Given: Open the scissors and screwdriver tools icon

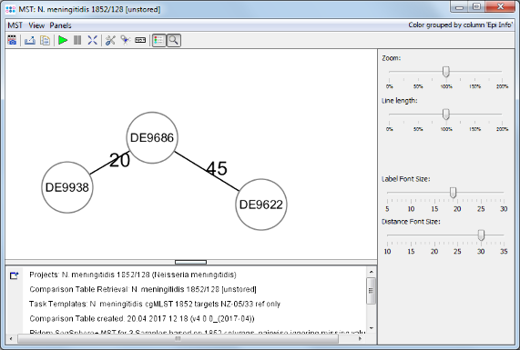Looking at the screenshot, I should point(110,40).
